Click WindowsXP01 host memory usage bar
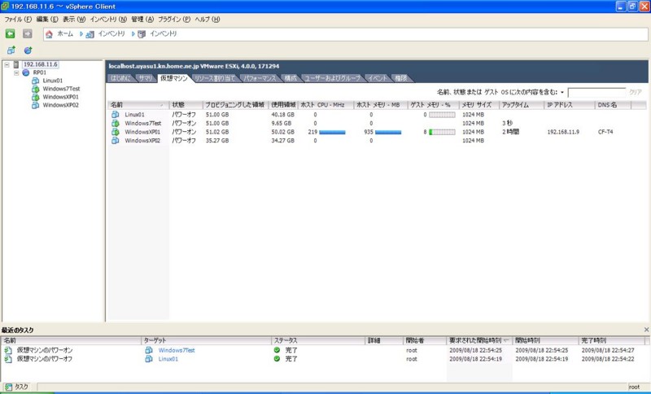 pos(388,132)
